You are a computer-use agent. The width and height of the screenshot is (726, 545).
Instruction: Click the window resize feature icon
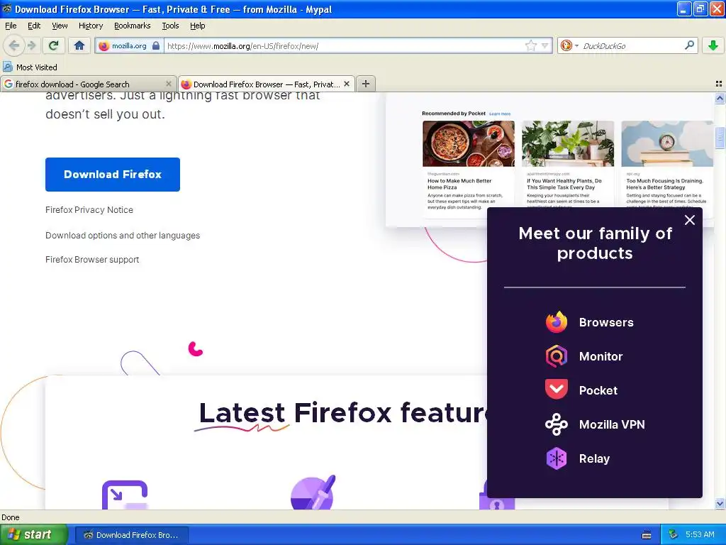[x=125, y=495]
